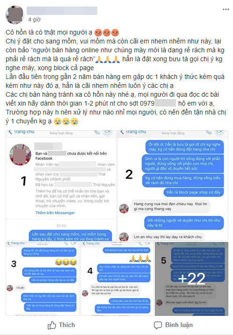This screenshot has width=233, height=335.
Task: Click Trang chủ back arrow in screenshot 2
Action: 122,132
